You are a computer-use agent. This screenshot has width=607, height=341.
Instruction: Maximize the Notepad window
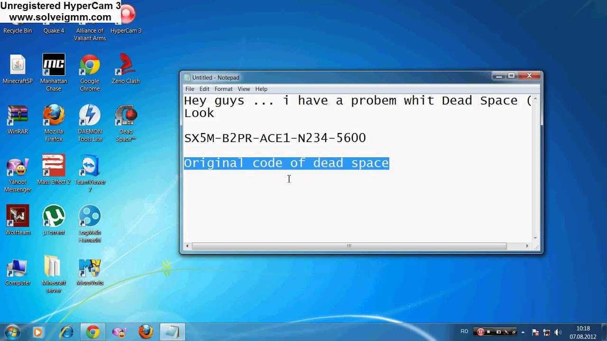click(x=511, y=76)
